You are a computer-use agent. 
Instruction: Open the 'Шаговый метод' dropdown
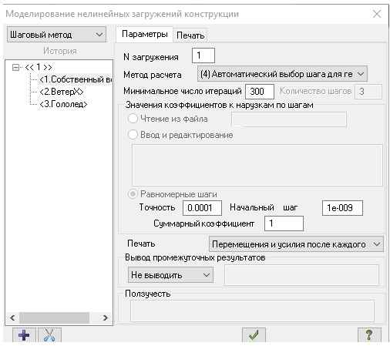point(56,35)
